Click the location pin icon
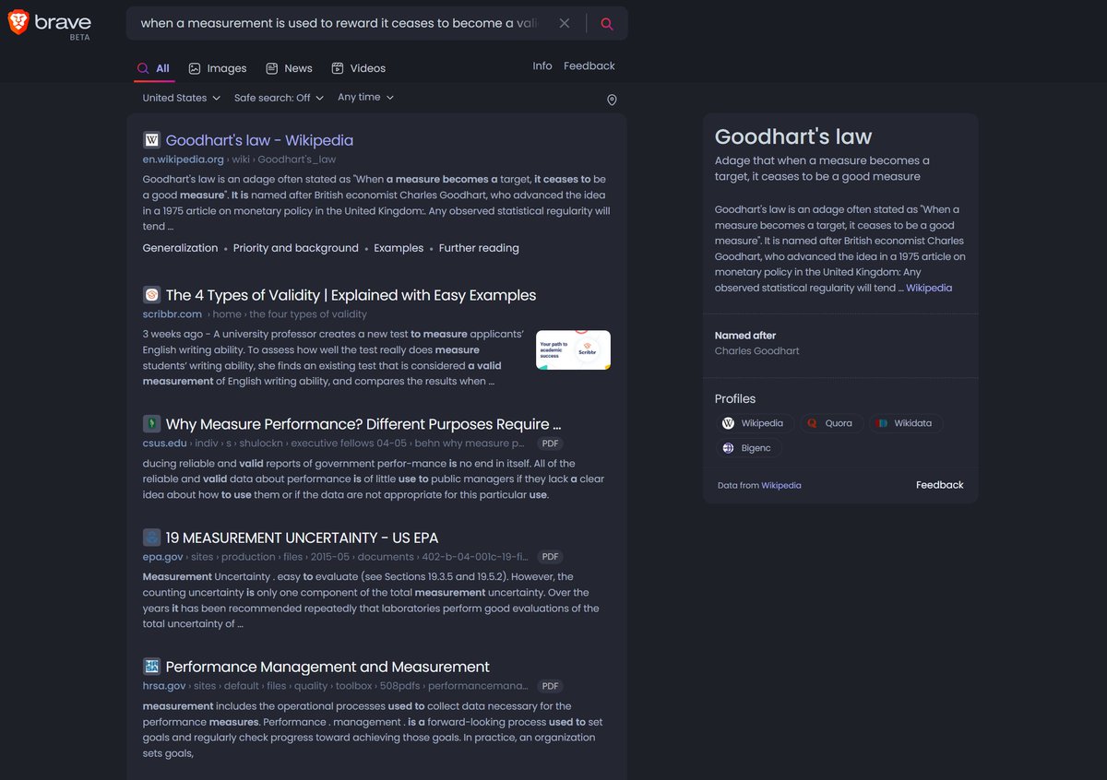This screenshot has height=780, width=1107. tap(612, 100)
